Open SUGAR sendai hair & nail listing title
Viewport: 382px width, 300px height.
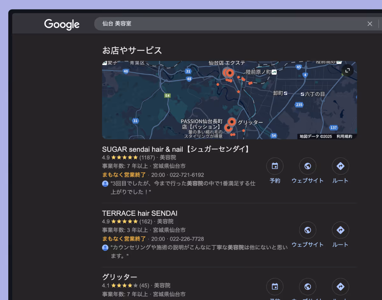click(x=176, y=149)
